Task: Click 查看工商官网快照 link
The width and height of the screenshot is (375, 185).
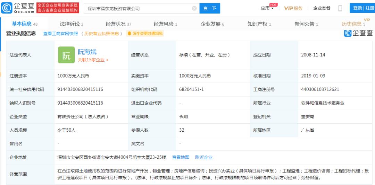Action: (60, 34)
